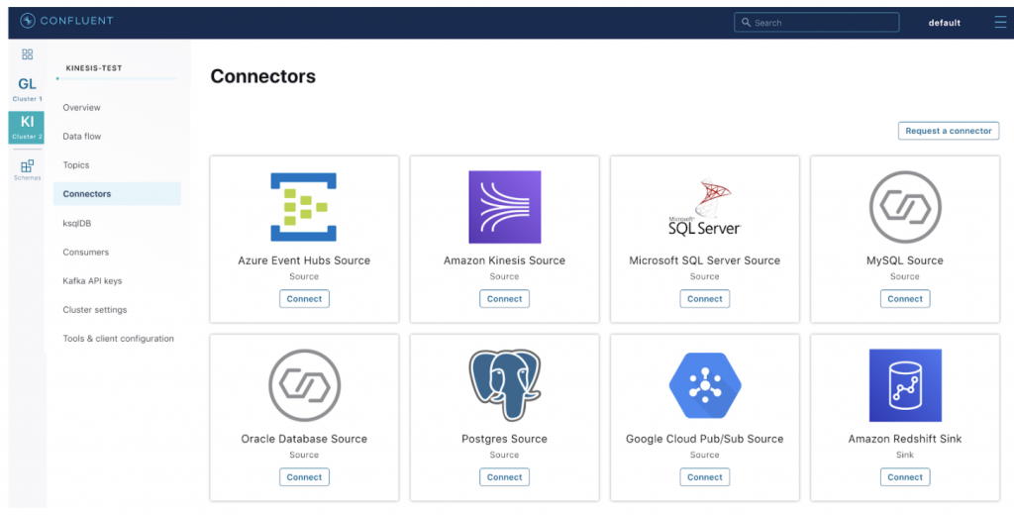The width and height of the screenshot is (1014, 515).
Task: Click the Azure Event Hubs Source logo
Action: pos(304,207)
